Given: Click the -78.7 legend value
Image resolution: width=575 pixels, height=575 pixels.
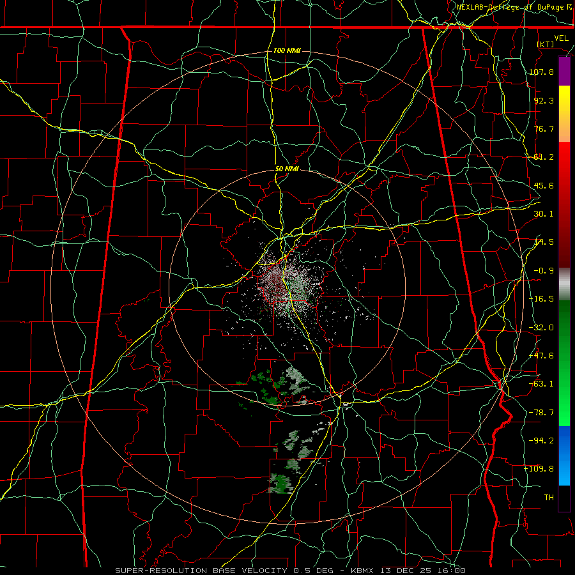Looking at the screenshot, I should 541,413.
